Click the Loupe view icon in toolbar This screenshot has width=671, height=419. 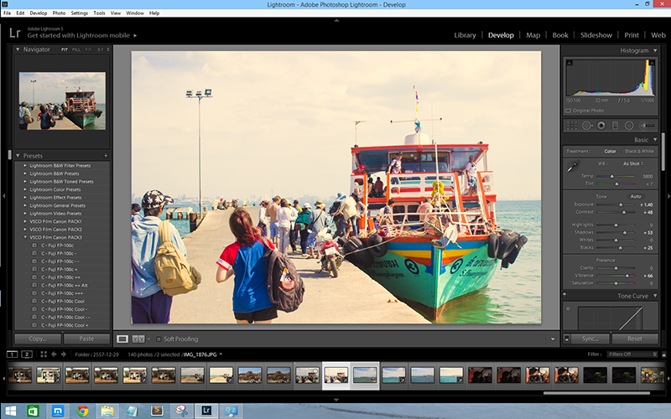(122, 339)
